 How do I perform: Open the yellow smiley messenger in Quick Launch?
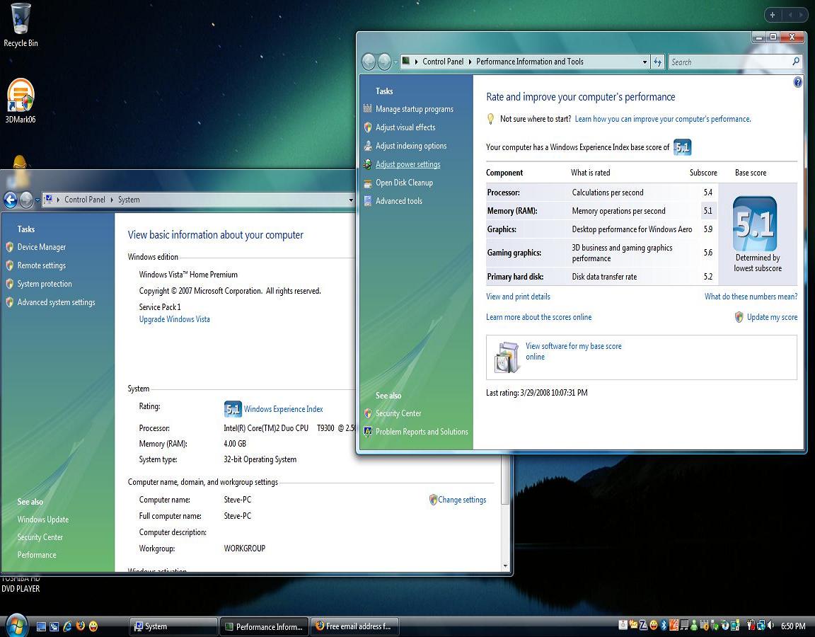click(x=93, y=626)
